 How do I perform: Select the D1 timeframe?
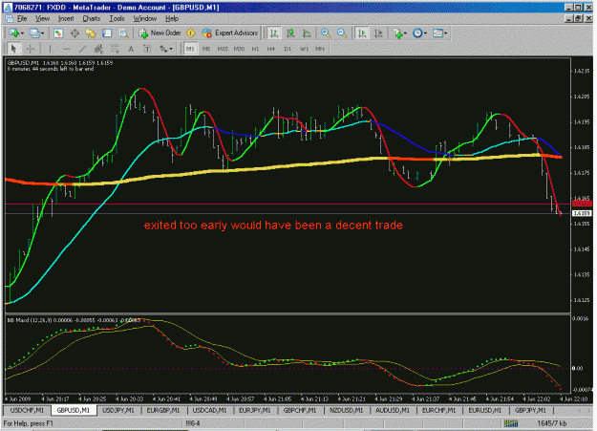click(288, 49)
